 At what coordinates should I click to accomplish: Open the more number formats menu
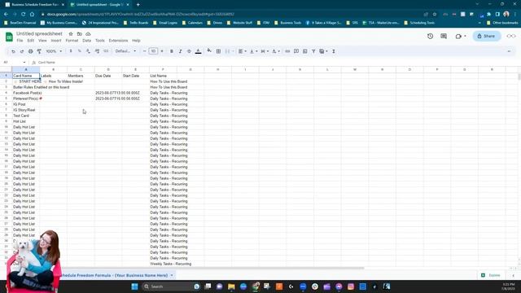click(106, 51)
